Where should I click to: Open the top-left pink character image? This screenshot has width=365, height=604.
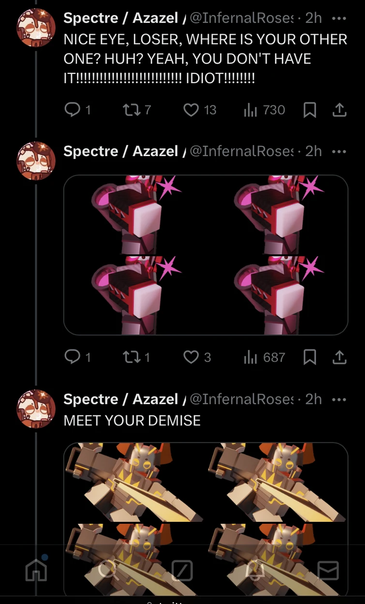pos(135,215)
